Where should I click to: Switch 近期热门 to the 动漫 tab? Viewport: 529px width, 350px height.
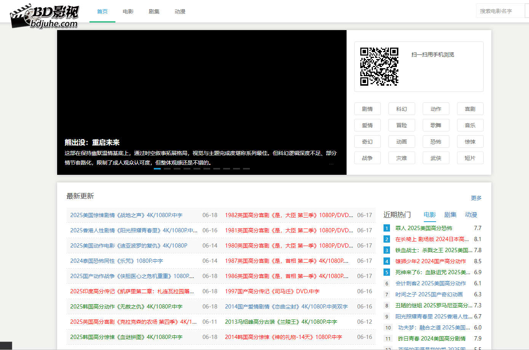click(471, 215)
